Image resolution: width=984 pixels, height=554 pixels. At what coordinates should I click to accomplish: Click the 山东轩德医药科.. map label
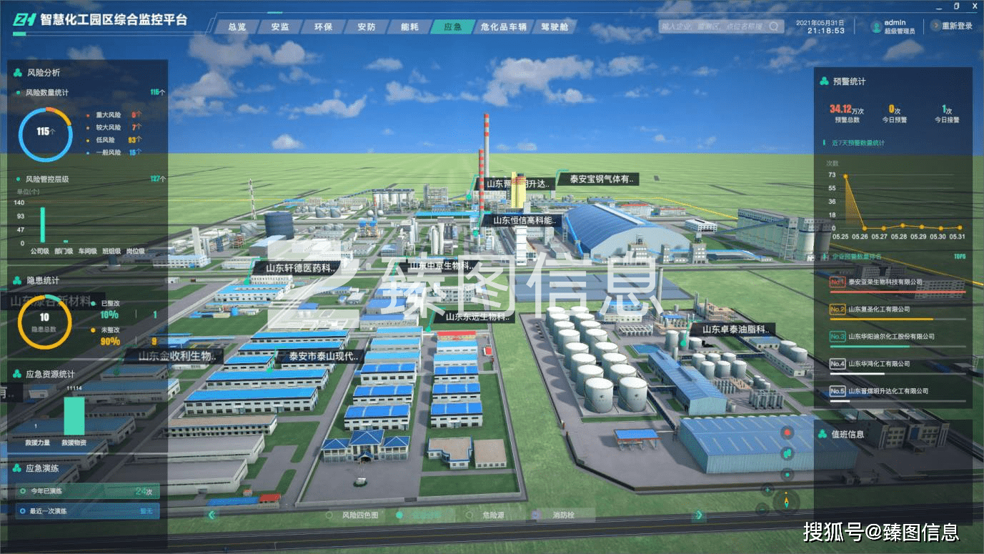[x=300, y=268]
